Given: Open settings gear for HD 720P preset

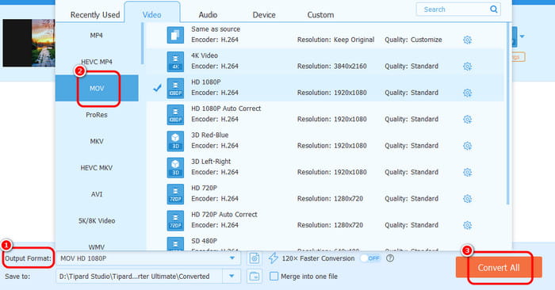Looking at the screenshot, I should pyautogui.click(x=467, y=199).
